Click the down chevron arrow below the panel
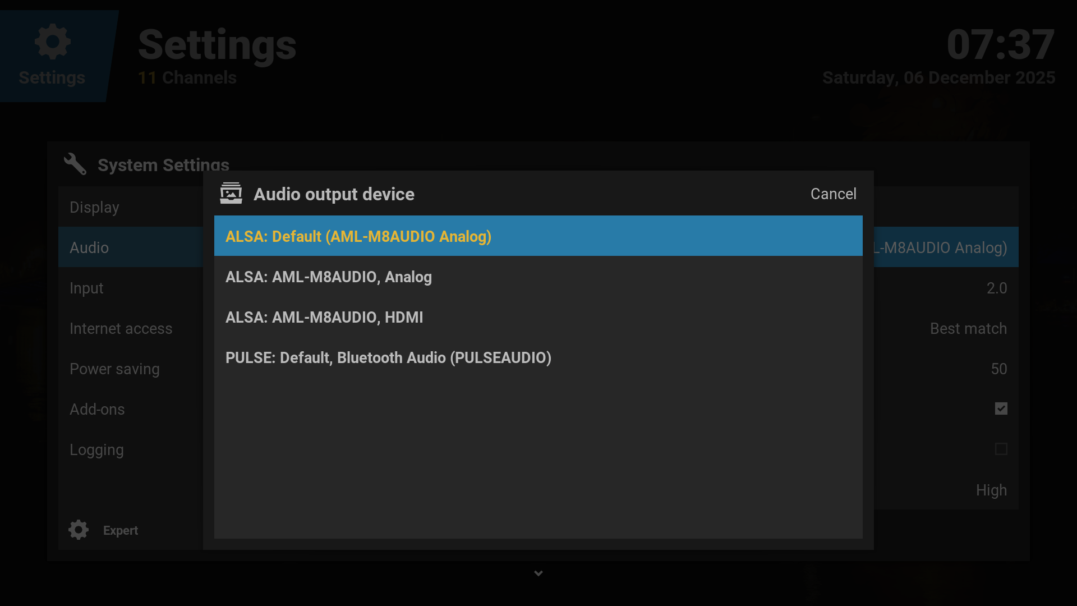1077x606 pixels. coord(538,573)
